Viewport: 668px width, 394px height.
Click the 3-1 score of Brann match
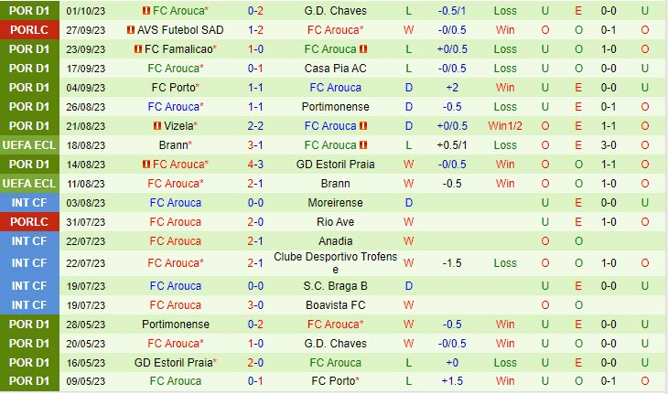255,145
